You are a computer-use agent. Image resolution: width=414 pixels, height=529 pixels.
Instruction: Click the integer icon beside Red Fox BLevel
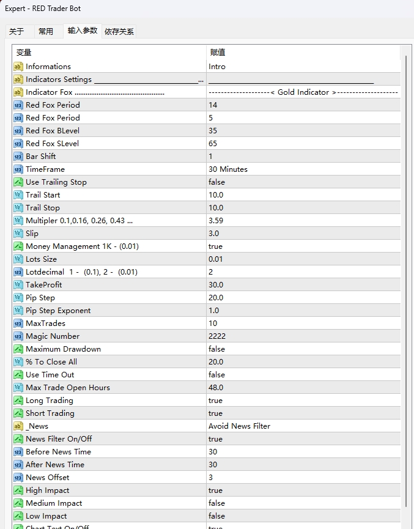18,130
